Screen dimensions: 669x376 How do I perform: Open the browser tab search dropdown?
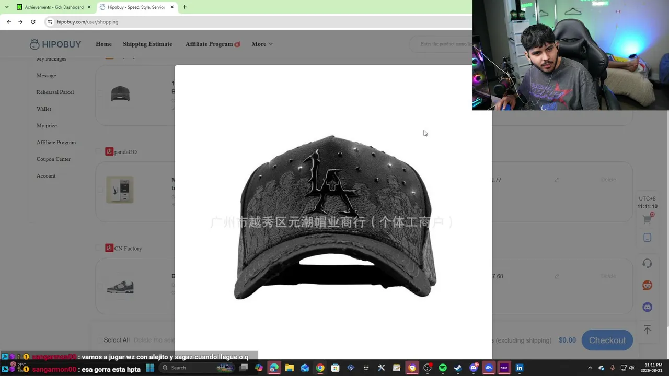(x=7, y=7)
